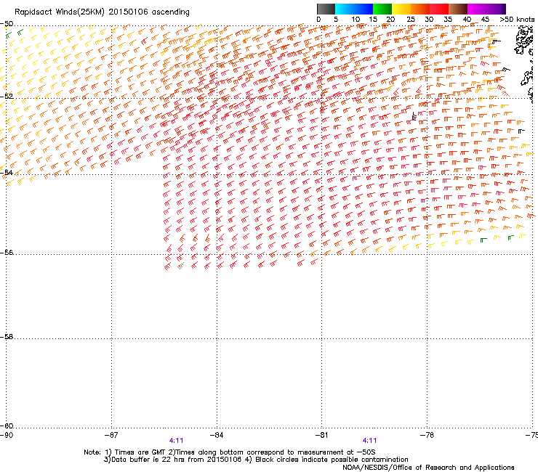This screenshot has width=538, height=472.
Task: Click the '20' legend scale label
Action: point(390,20)
